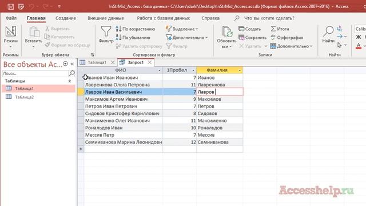Click the font color A button

pos(359,46)
